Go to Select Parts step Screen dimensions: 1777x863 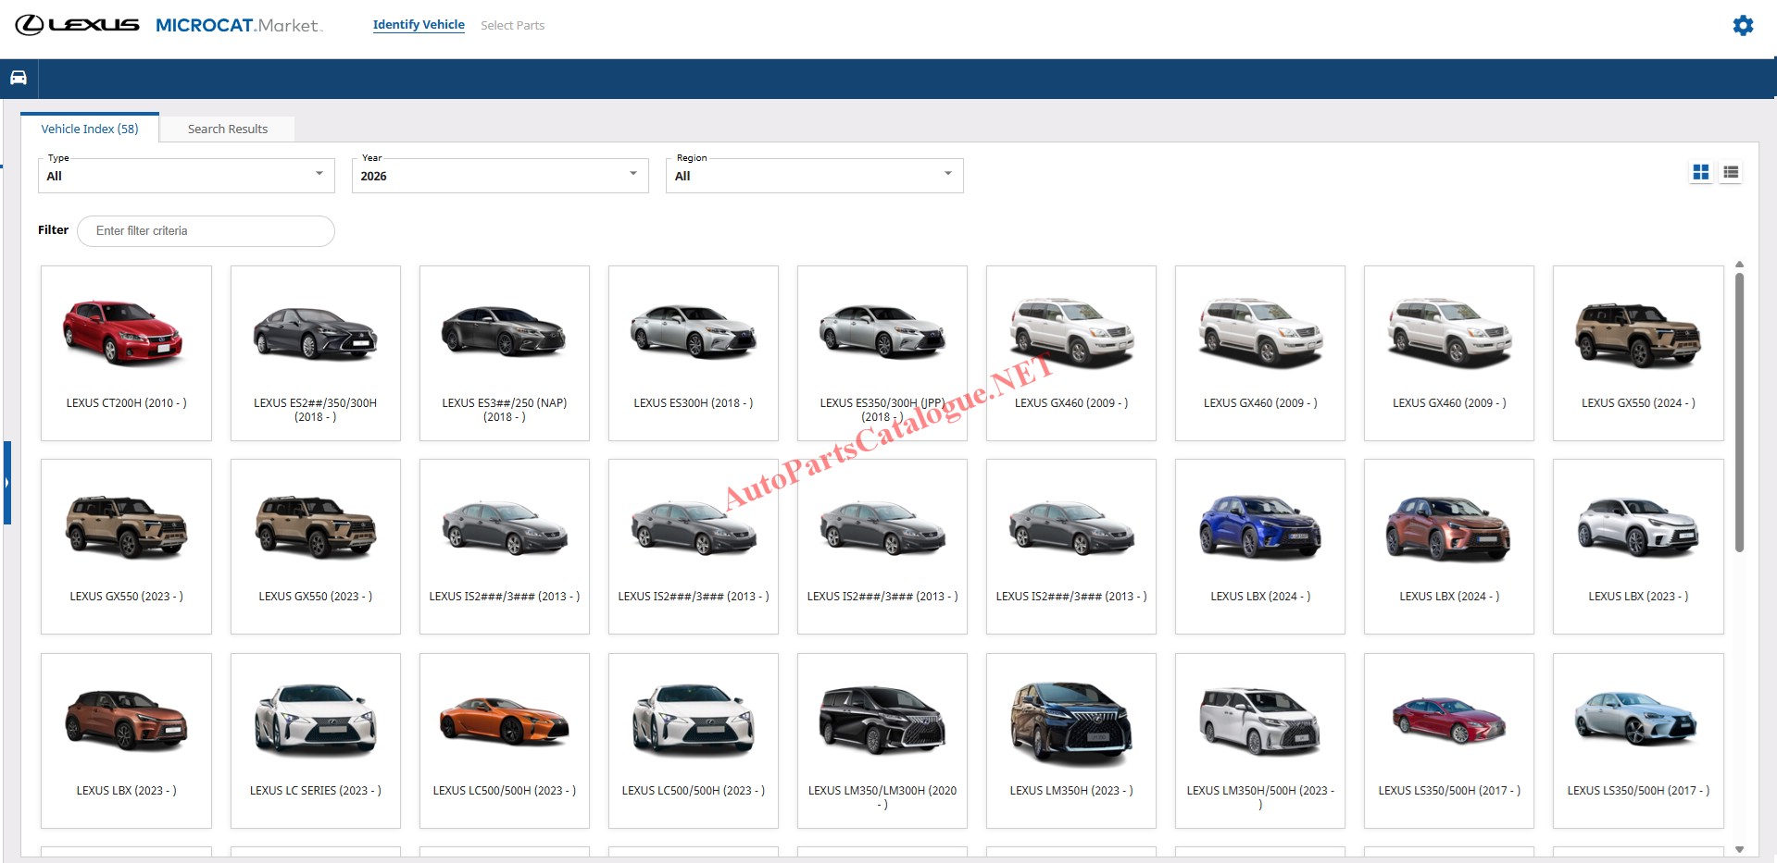(512, 26)
